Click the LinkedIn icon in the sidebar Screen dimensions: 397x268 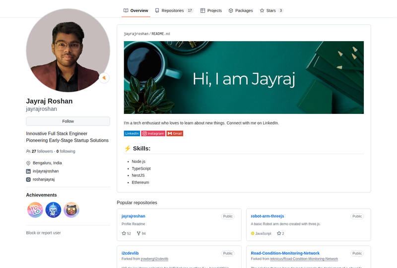(28, 171)
